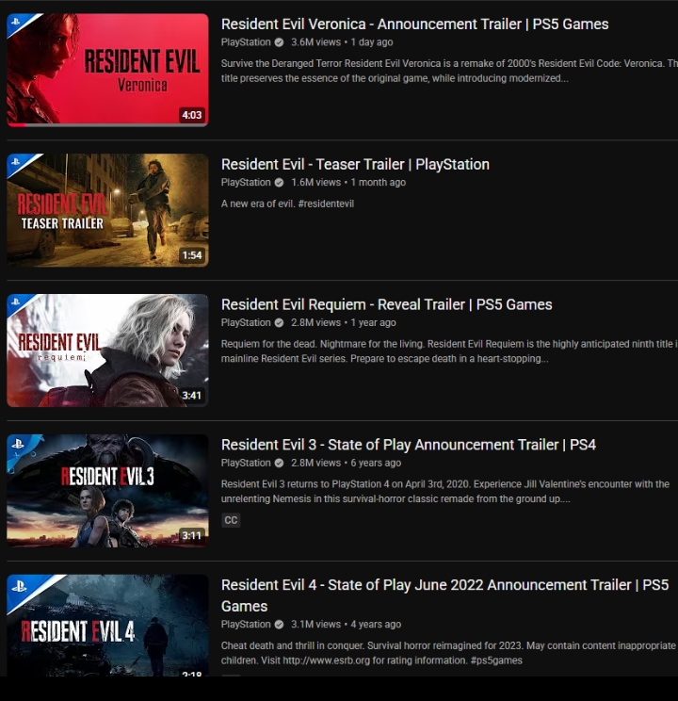Open PlayStation channel under Teaser Trailer video
The width and height of the screenshot is (678, 701).
pyautogui.click(x=246, y=183)
